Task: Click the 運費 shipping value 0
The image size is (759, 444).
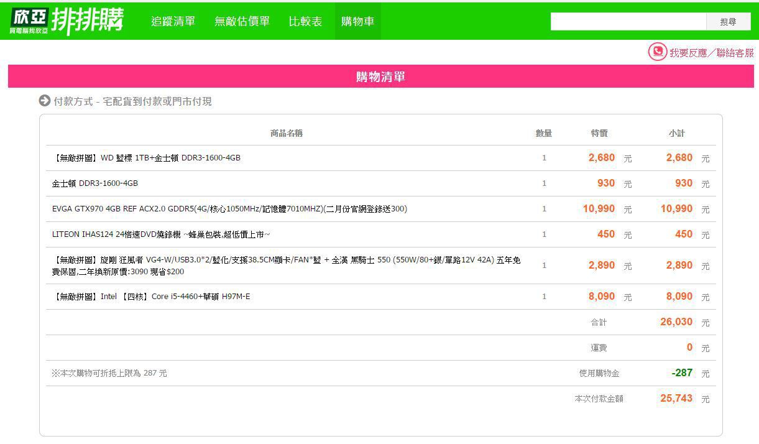Action: click(689, 348)
